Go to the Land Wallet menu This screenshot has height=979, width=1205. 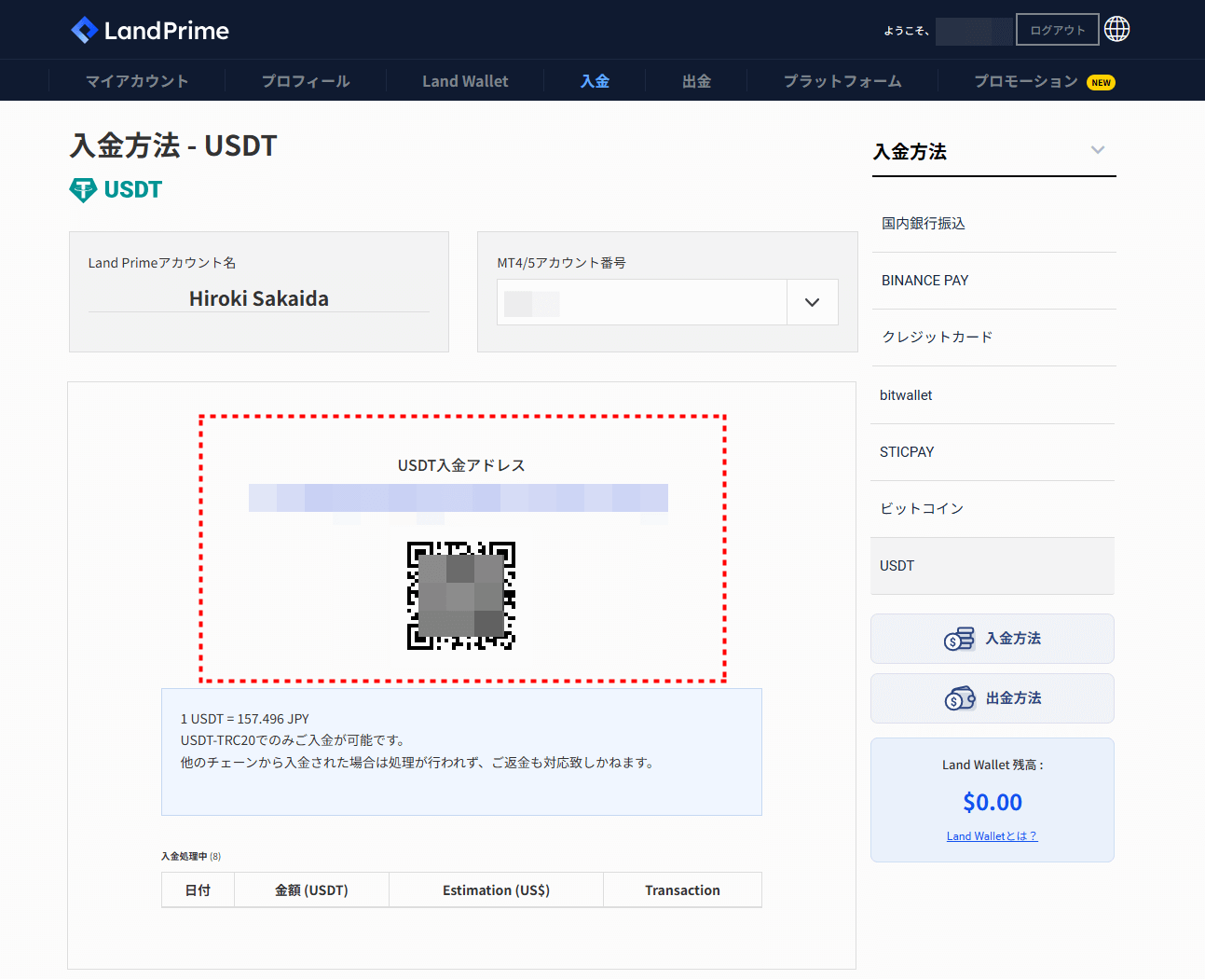pos(465,81)
